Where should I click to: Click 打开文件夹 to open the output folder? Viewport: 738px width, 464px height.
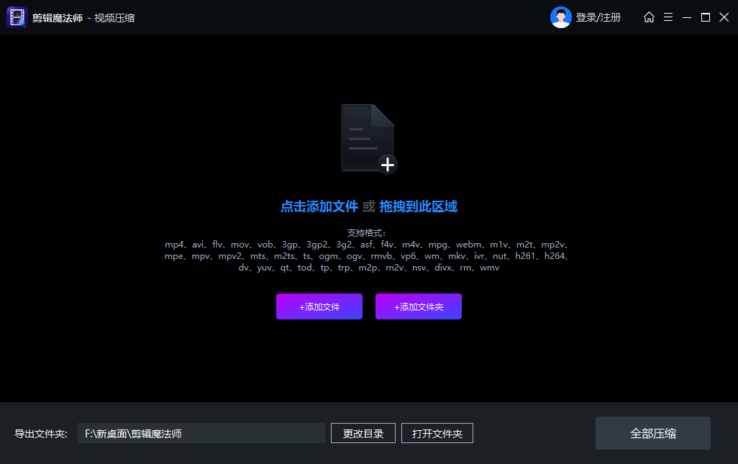[437, 434]
